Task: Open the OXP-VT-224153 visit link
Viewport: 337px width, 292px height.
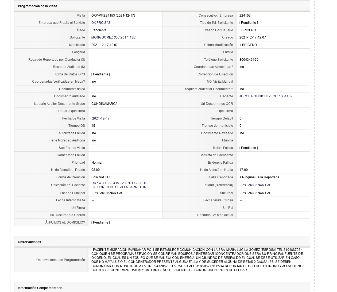Action: [x=113, y=16]
